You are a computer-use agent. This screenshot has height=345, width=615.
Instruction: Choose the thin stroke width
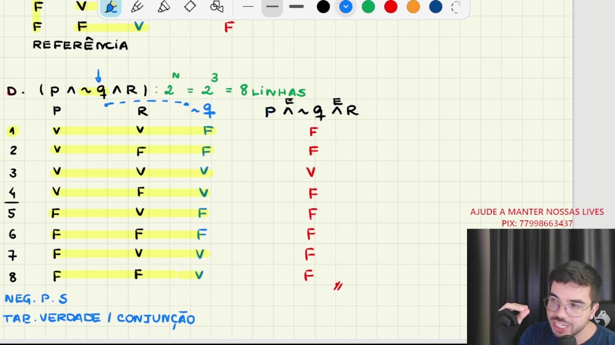tap(248, 7)
